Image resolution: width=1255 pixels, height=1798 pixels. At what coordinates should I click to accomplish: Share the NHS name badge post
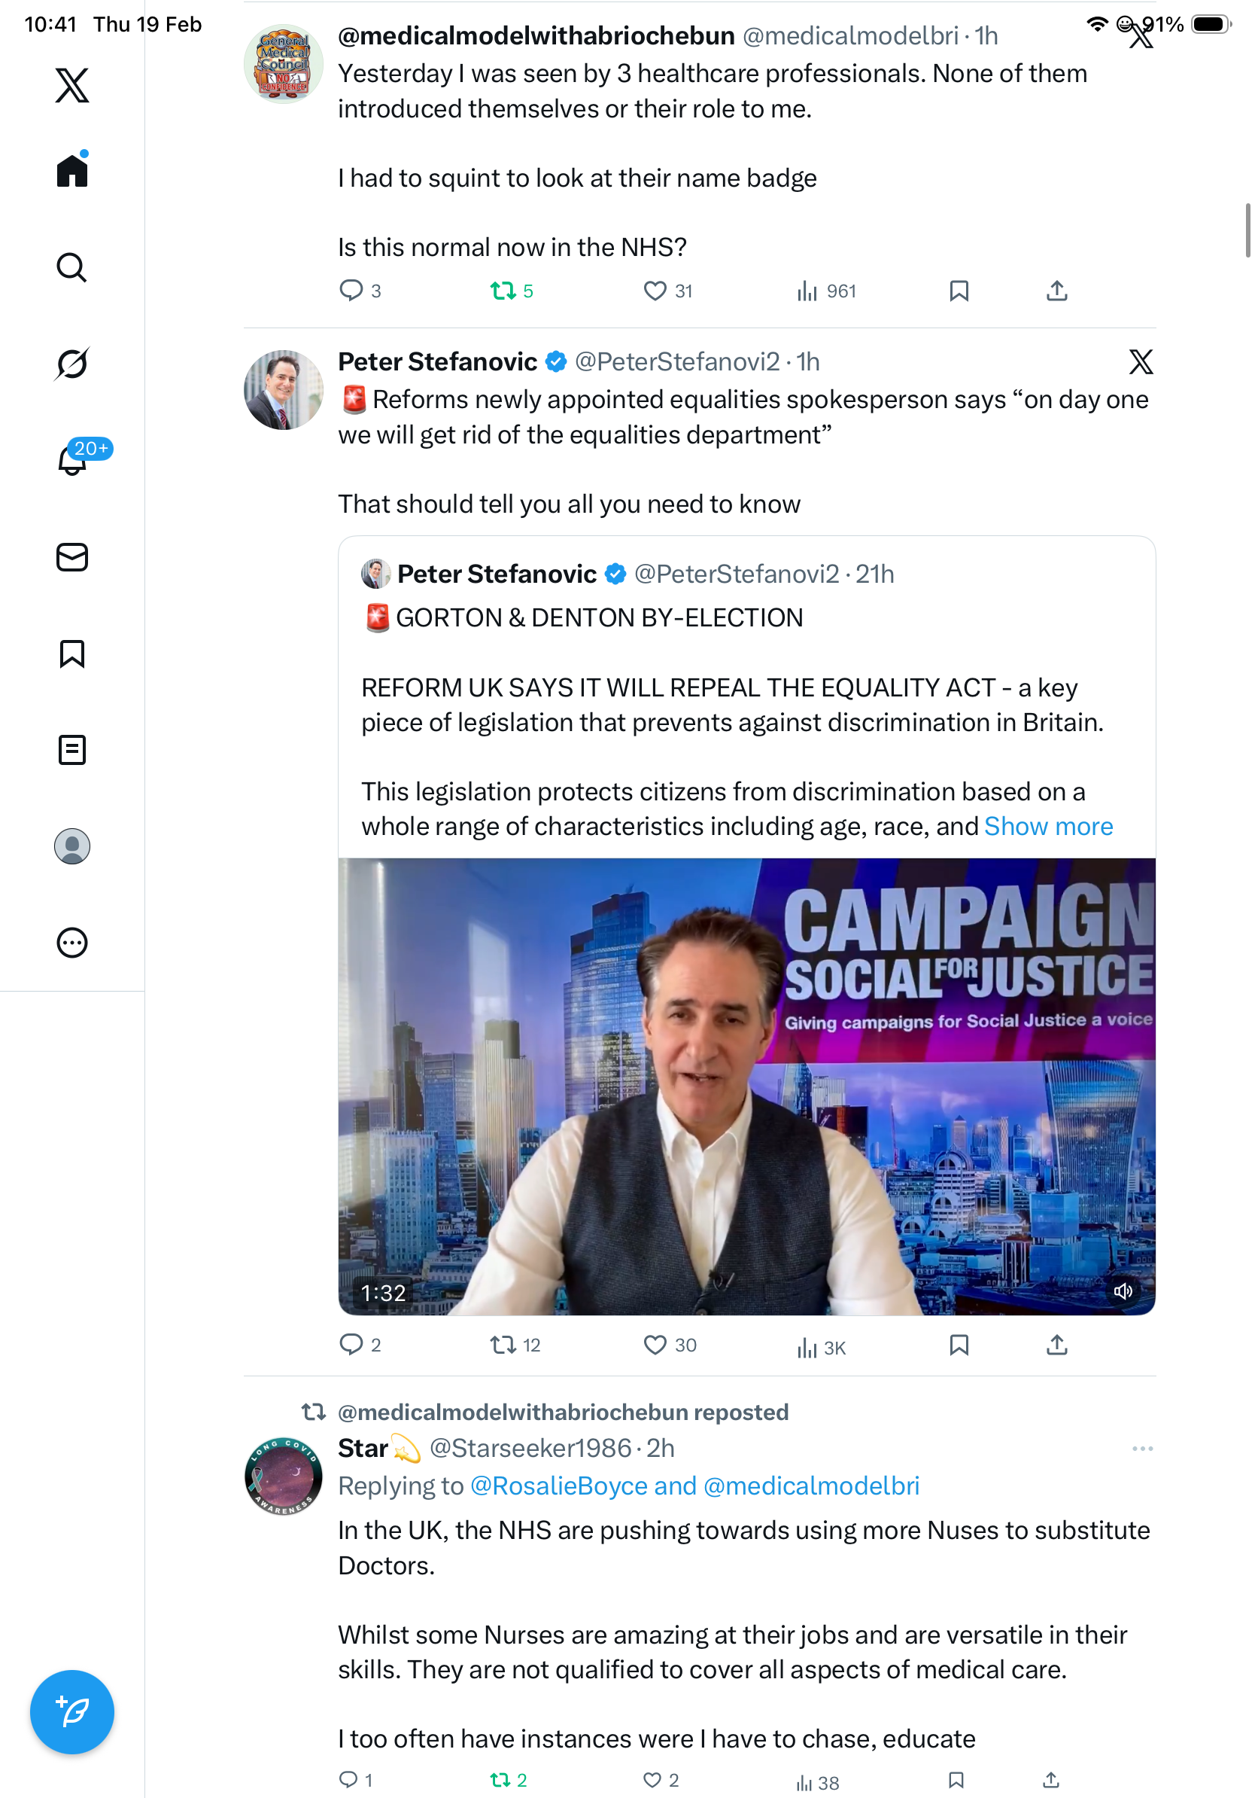point(1056,291)
